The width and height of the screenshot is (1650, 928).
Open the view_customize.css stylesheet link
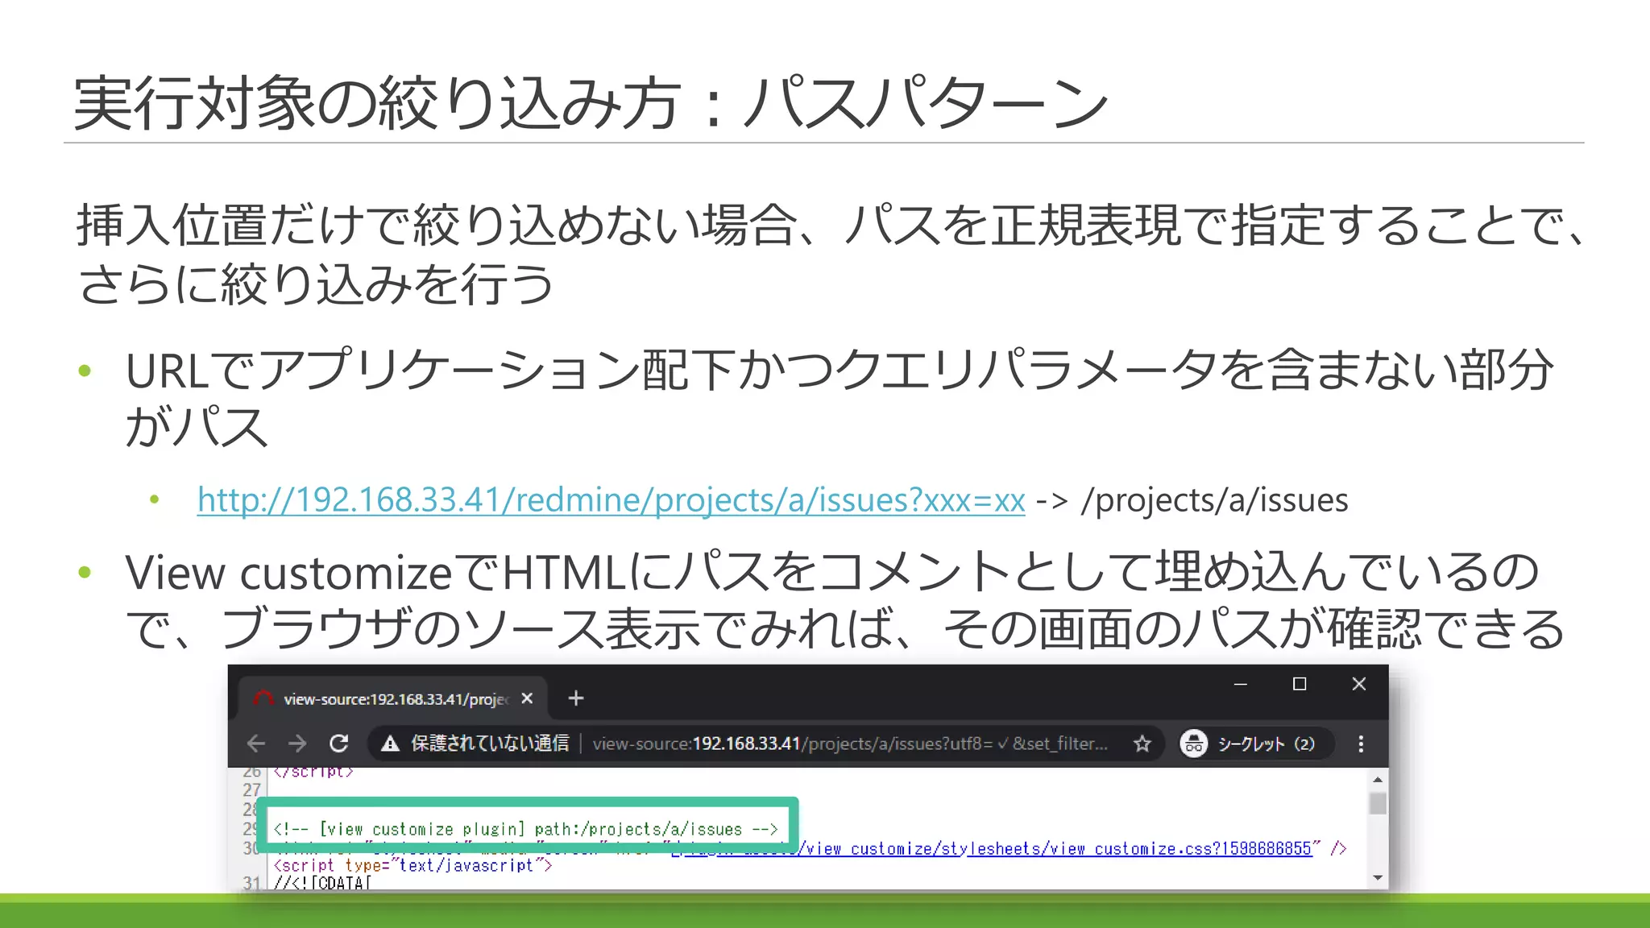click(992, 848)
